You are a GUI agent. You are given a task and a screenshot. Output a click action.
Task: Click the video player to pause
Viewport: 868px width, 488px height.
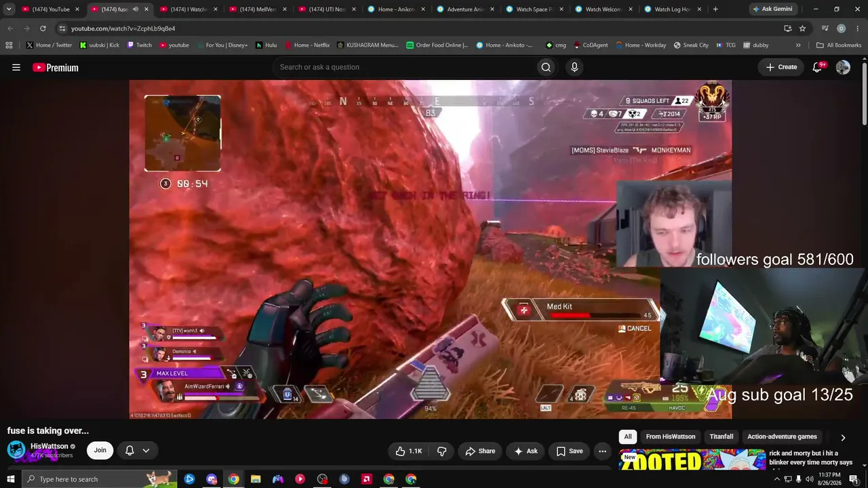430,249
